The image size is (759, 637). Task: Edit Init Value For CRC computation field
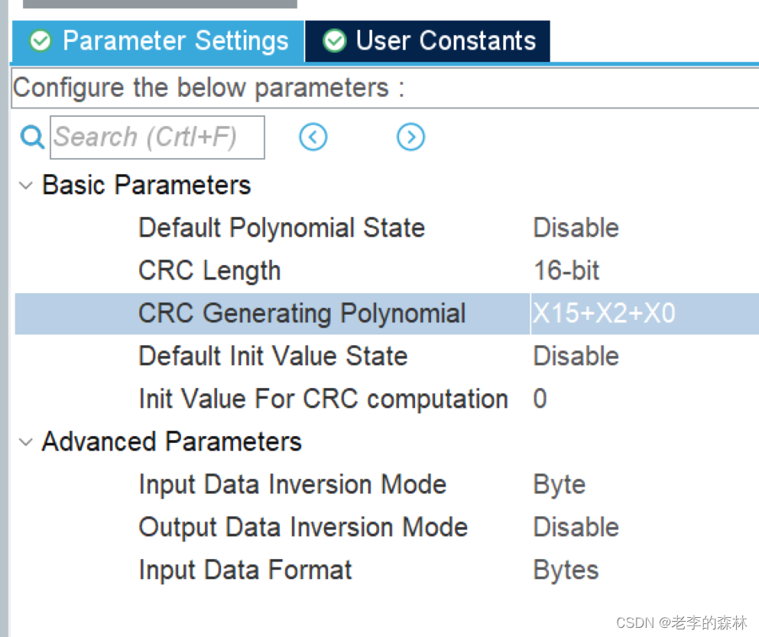click(540, 399)
